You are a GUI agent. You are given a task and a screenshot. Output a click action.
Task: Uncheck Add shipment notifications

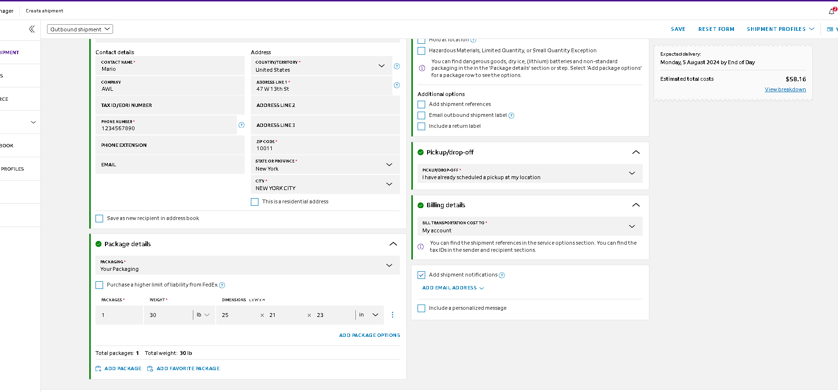point(421,275)
